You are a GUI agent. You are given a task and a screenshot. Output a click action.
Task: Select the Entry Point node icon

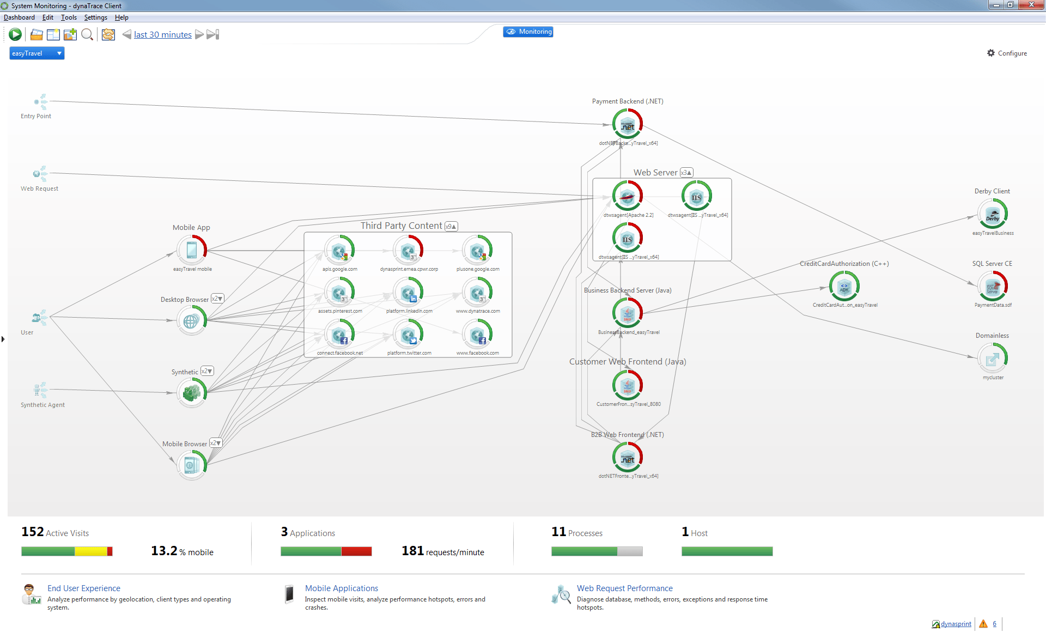point(41,101)
